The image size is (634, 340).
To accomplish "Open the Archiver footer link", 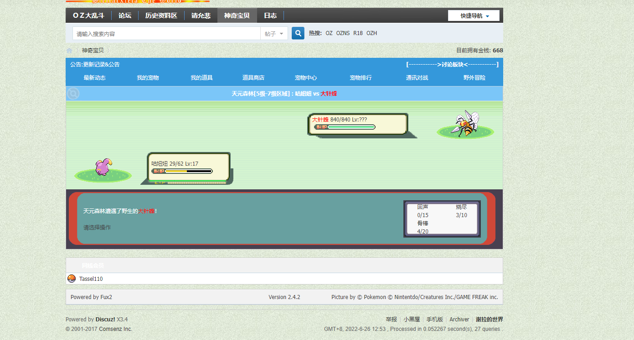I will tap(459, 320).
